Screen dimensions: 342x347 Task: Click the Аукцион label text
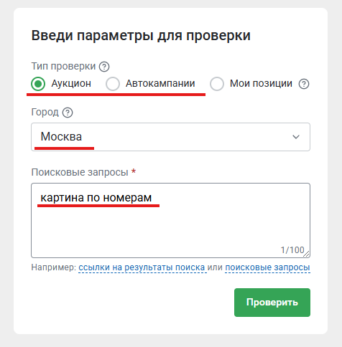[71, 84]
